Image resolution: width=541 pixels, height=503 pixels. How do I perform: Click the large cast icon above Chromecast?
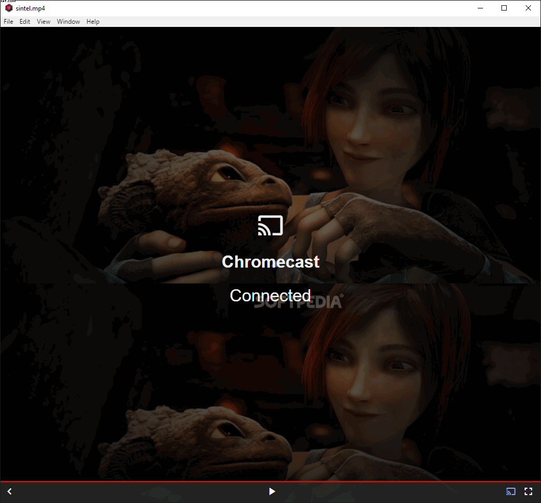click(270, 225)
